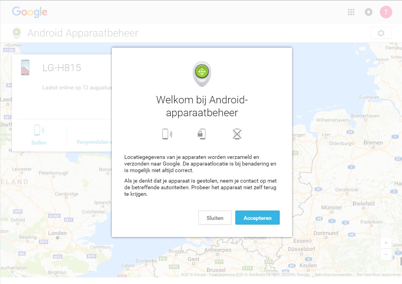Click Peterborough on the map
The image size is (402, 284).
coord(54,173)
